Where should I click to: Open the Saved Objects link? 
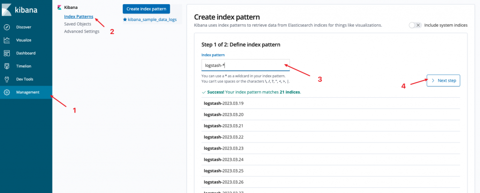point(77,24)
